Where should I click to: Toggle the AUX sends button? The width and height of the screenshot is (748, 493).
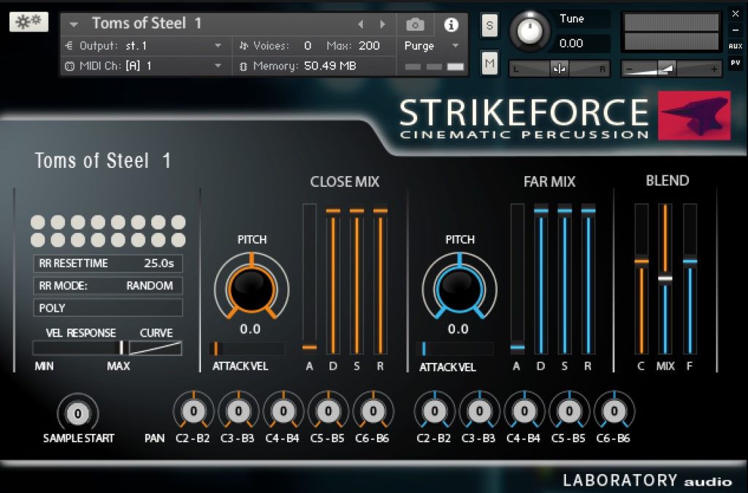pyautogui.click(x=735, y=46)
